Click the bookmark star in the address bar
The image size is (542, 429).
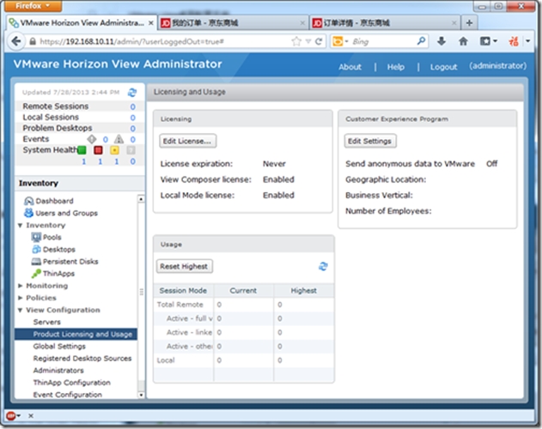(x=296, y=41)
